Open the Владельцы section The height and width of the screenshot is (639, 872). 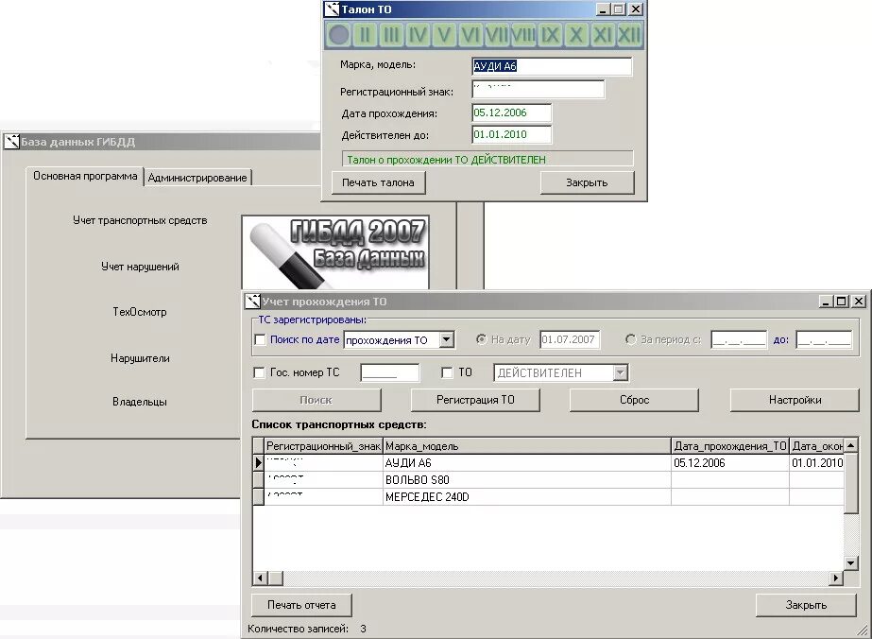point(140,402)
